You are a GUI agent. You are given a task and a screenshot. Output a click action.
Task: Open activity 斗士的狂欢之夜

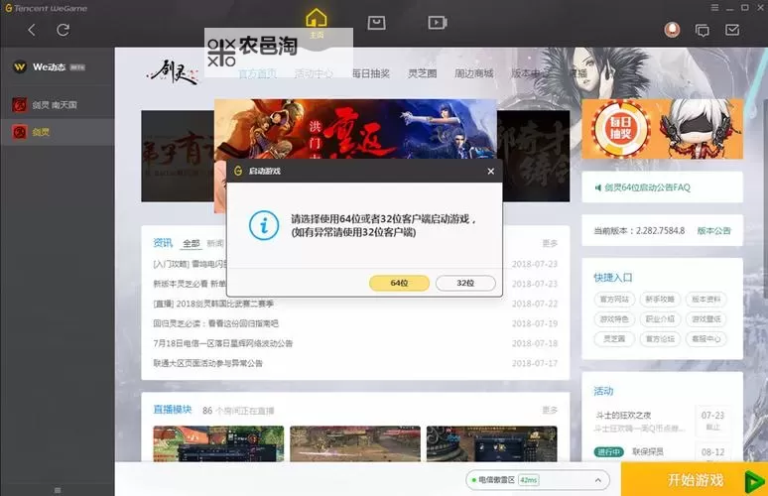click(623, 416)
